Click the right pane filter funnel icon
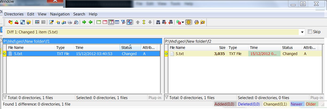The height and width of the screenshot is (109, 327). click(166, 98)
